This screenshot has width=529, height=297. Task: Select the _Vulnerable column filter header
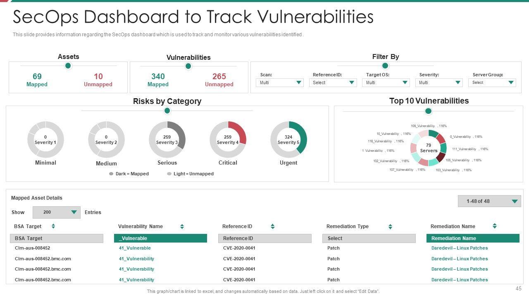[160, 238]
